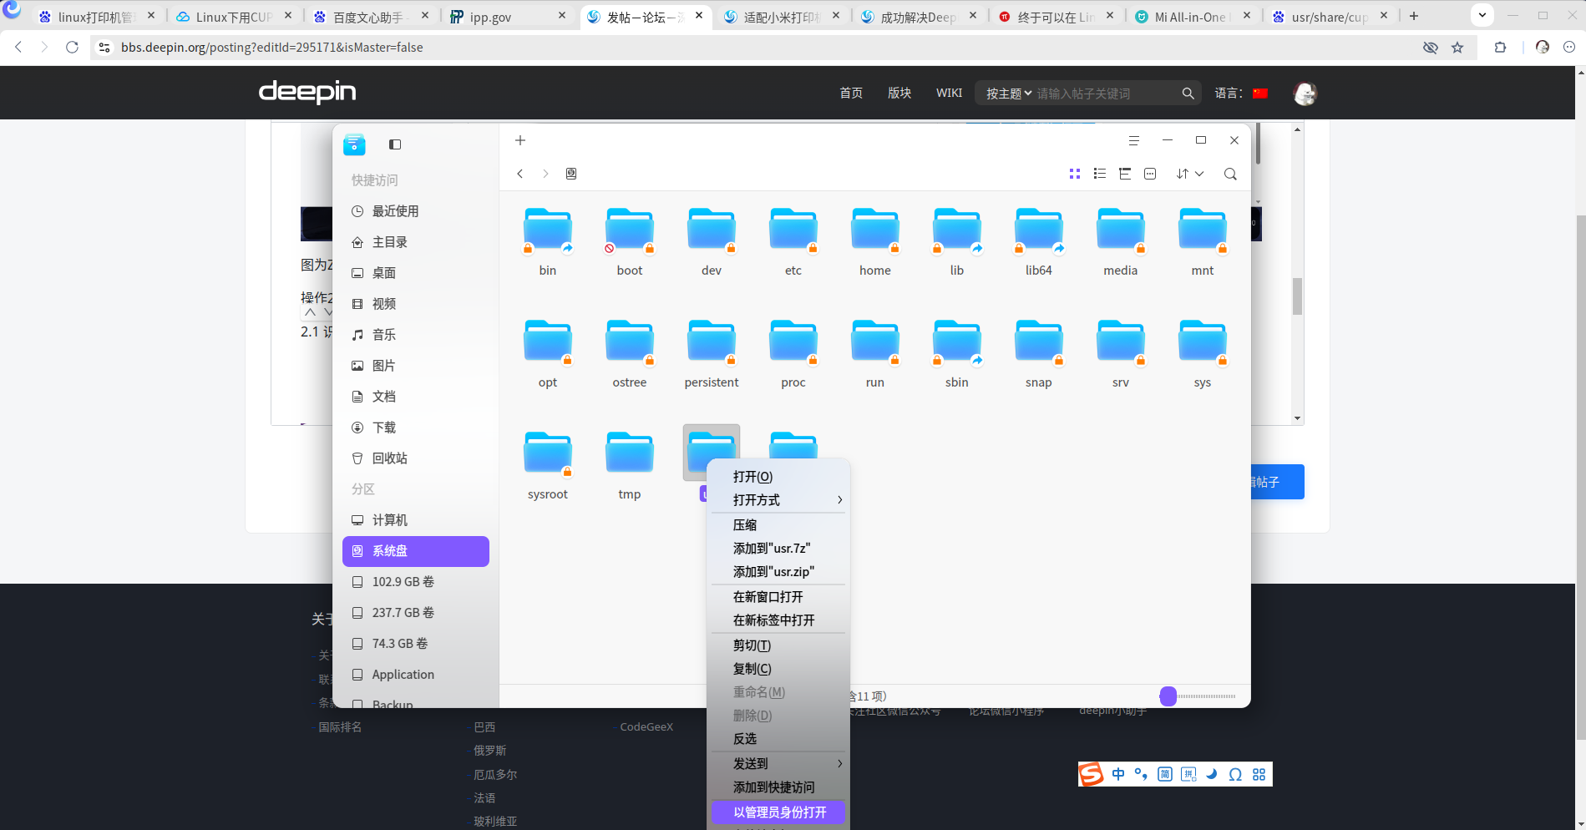This screenshot has height=830, width=1586.
Task: Toggle the file manager sidebar panel
Action: pyautogui.click(x=395, y=144)
